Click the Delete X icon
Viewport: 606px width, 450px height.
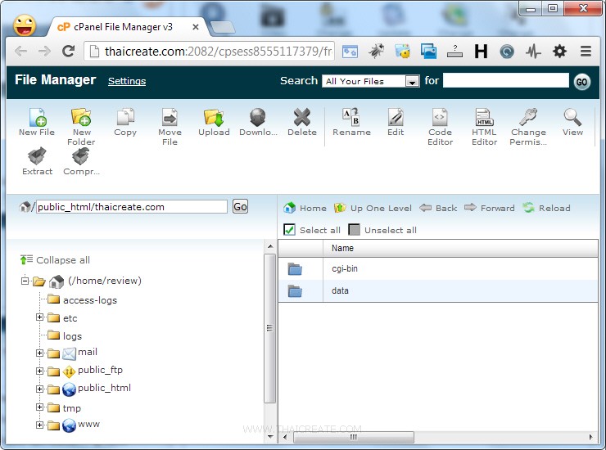pos(302,117)
